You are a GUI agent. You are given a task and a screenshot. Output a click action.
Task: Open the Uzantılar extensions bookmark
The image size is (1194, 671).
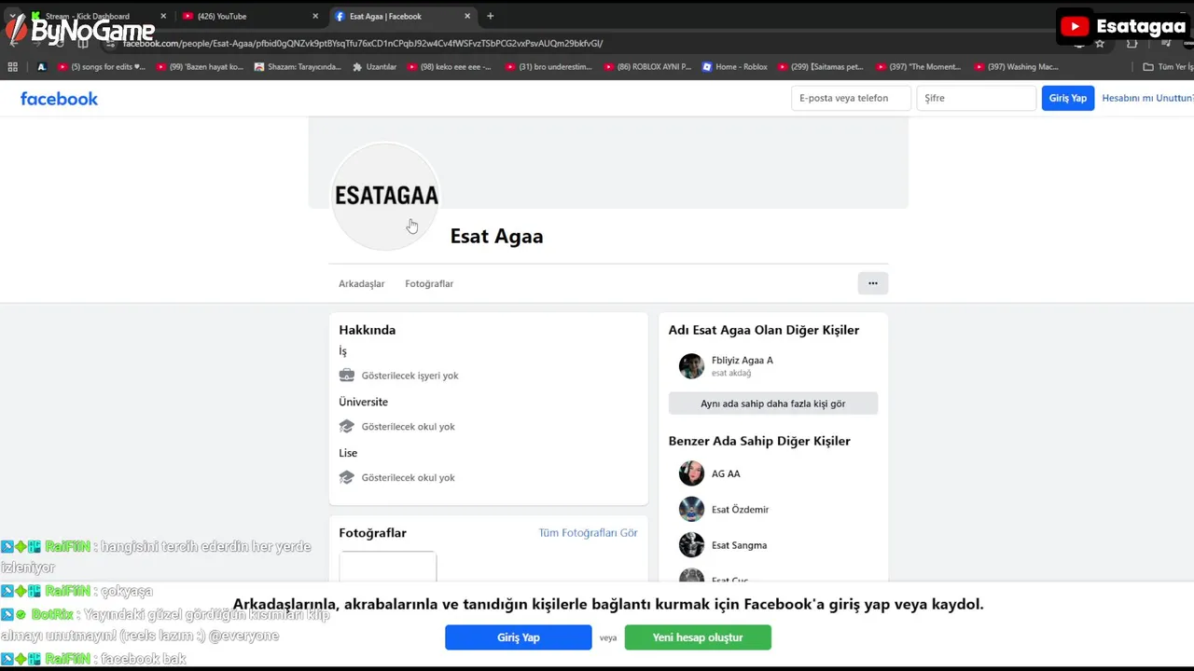tap(374, 67)
